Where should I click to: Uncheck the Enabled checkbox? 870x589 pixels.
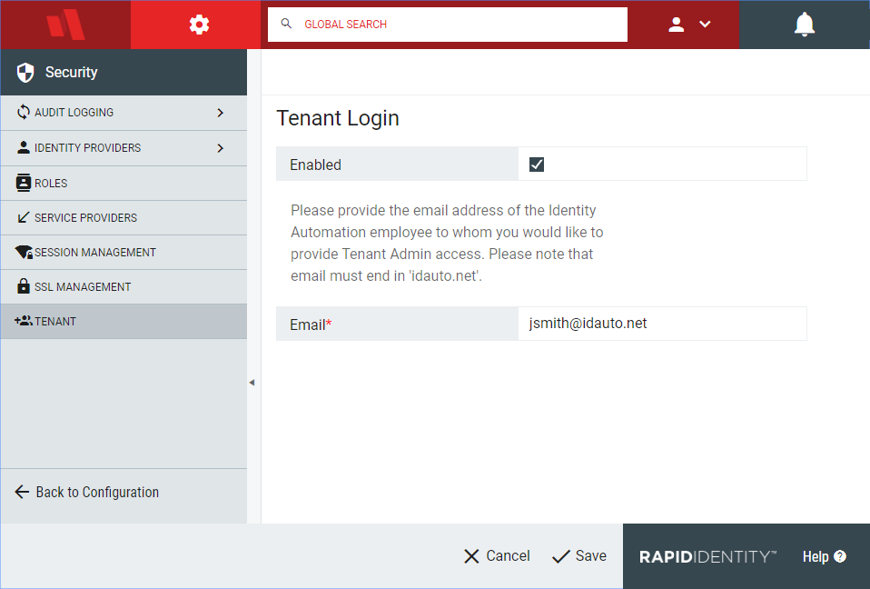[x=537, y=165]
